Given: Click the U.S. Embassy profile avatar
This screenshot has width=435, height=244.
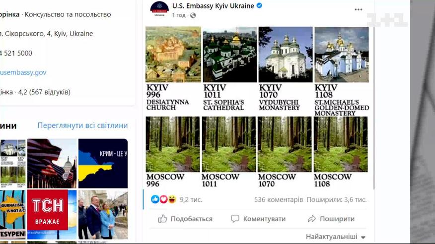Looking at the screenshot, I should pos(159,9).
